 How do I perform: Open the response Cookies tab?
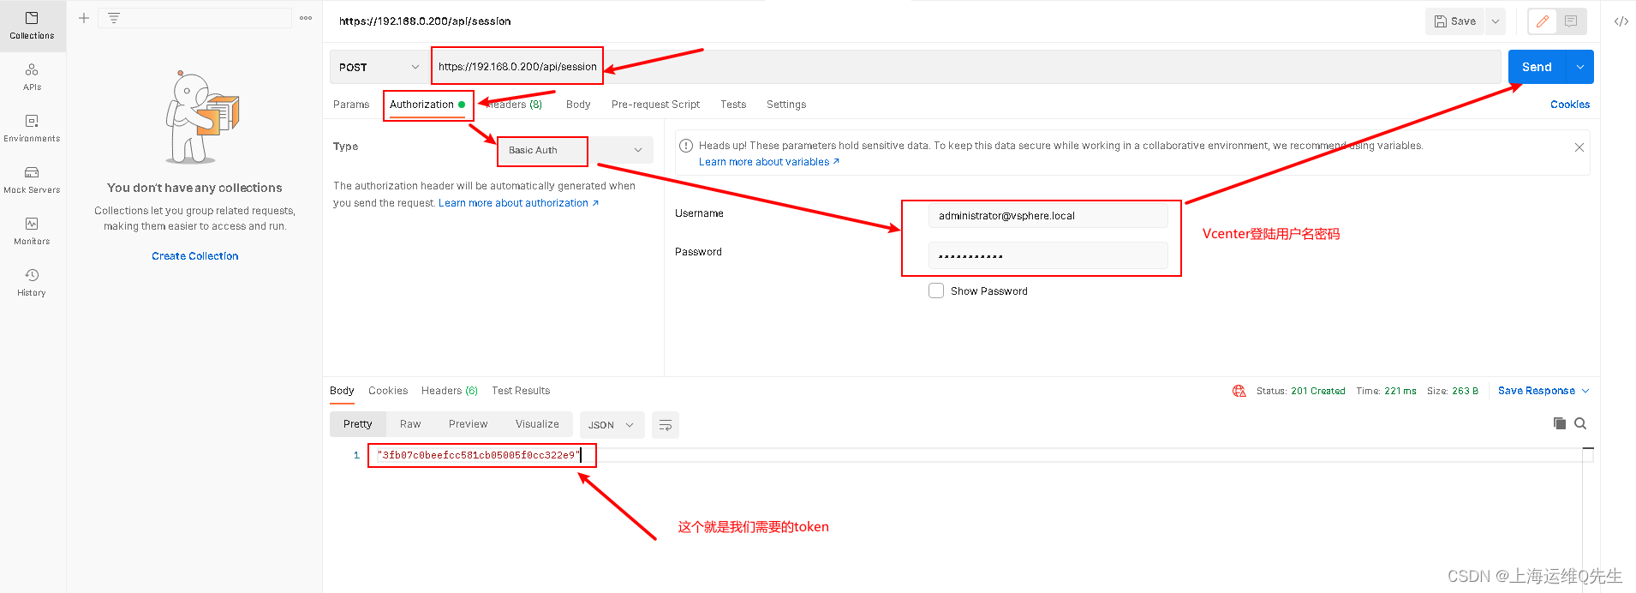coord(388,391)
